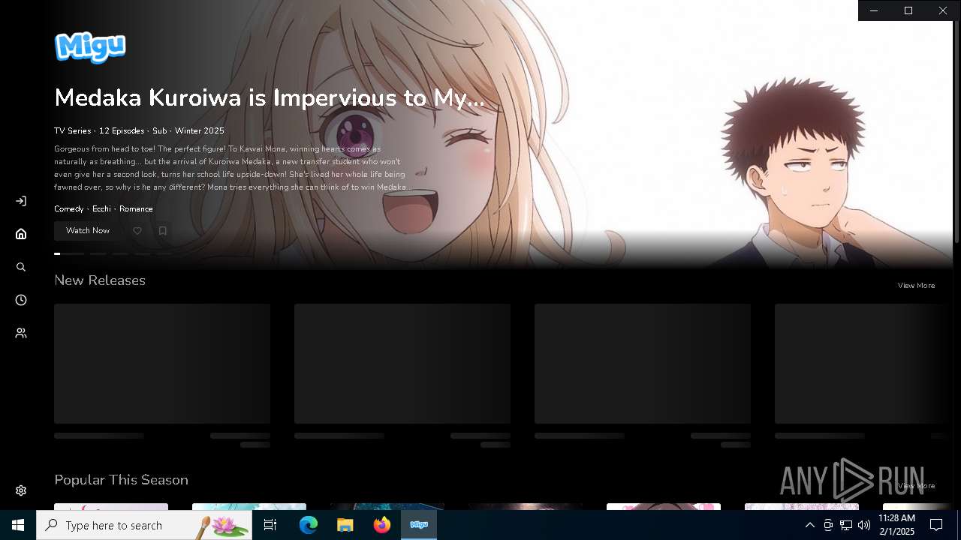Open the taskbar clock and date

point(896,525)
